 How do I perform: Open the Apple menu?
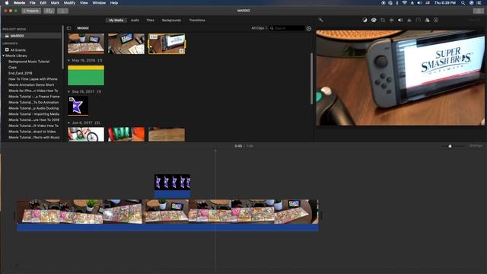pyautogui.click(x=7, y=3)
